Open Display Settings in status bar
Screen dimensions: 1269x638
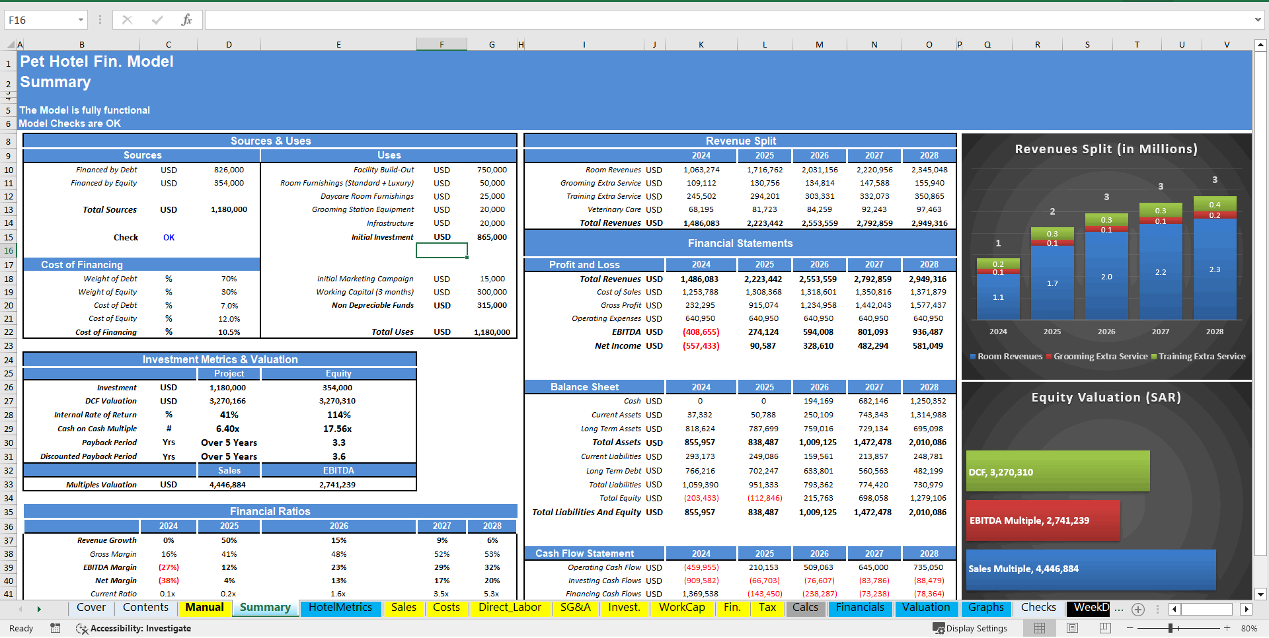[x=970, y=628]
